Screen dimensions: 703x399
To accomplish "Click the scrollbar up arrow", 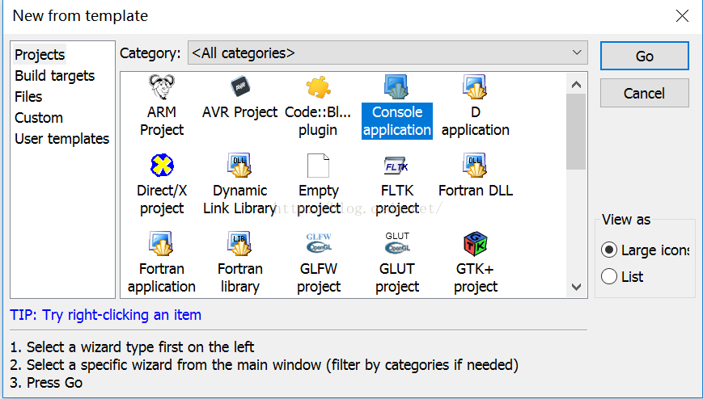I will 577,85.
